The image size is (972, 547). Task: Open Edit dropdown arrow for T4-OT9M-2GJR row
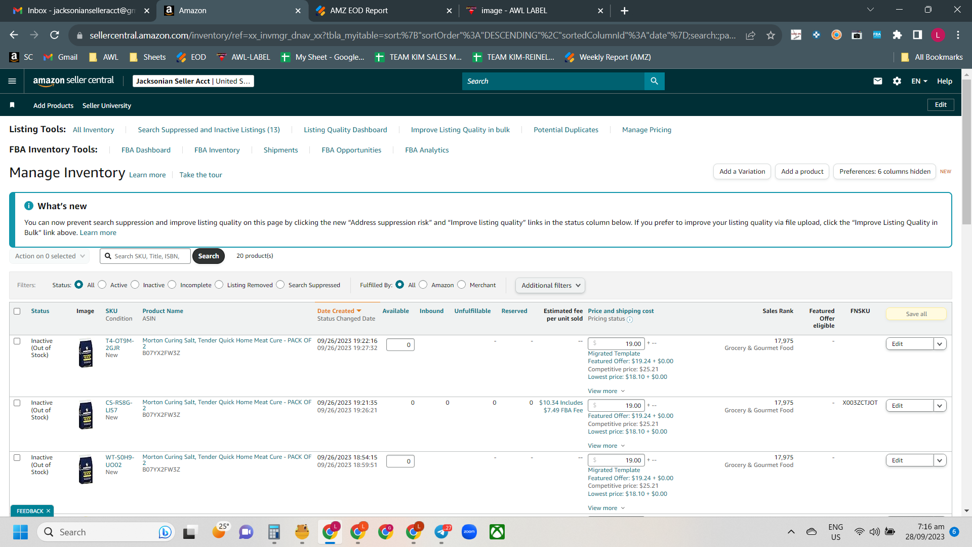tap(940, 344)
